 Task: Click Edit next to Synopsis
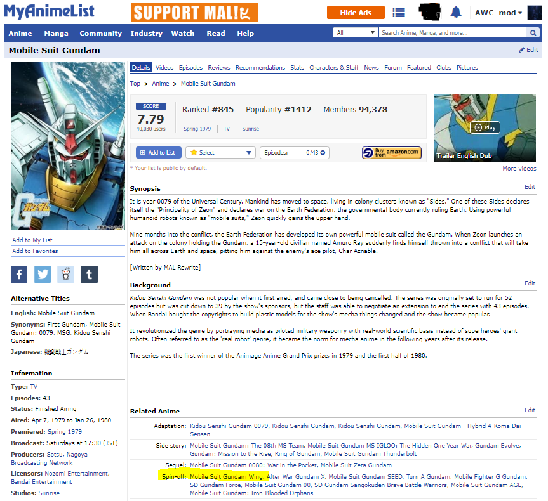(530, 187)
